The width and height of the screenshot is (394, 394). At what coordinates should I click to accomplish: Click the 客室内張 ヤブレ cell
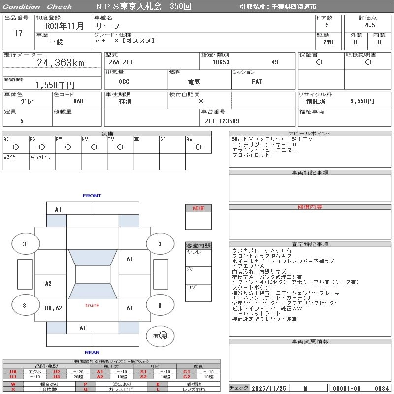coord(198,258)
